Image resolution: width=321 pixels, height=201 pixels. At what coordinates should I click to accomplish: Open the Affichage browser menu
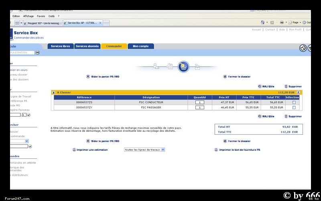(x=28, y=16)
